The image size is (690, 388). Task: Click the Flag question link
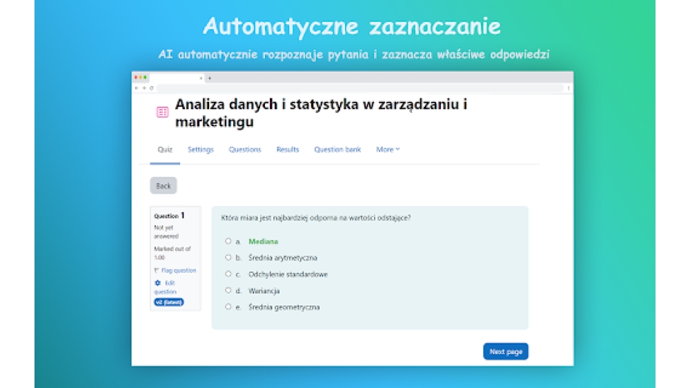coord(179,270)
